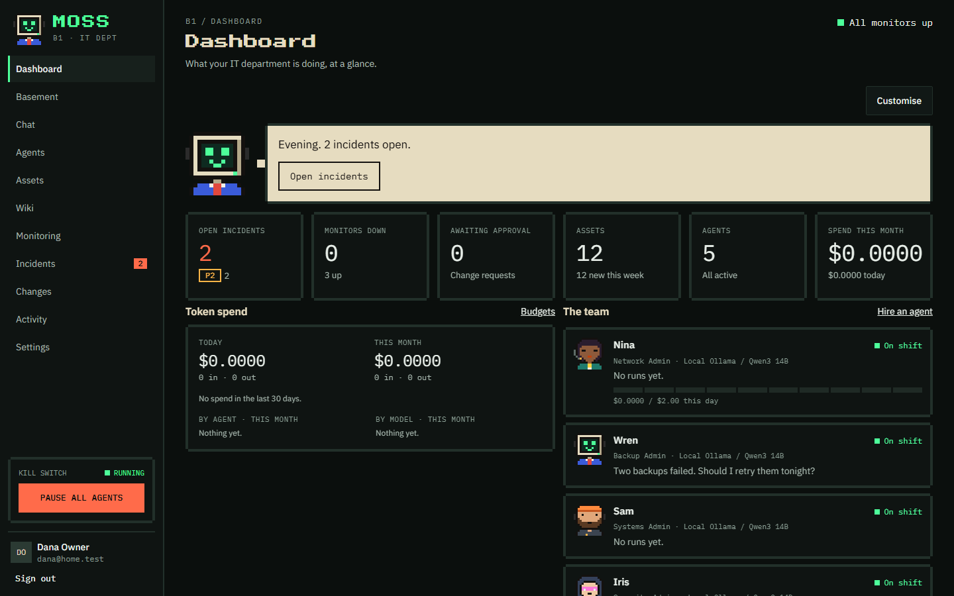954x596 pixels.
Task: Sign out of the account
Action: coord(36,579)
